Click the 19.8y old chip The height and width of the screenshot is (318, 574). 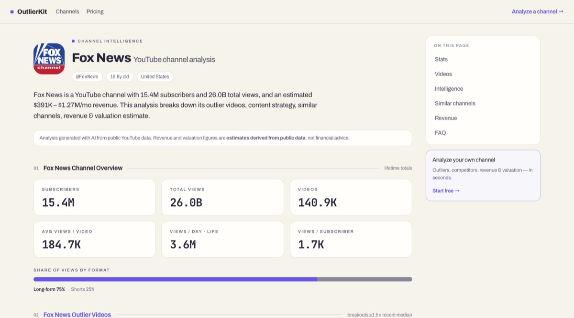pyautogui.click(x=120, y=76)
